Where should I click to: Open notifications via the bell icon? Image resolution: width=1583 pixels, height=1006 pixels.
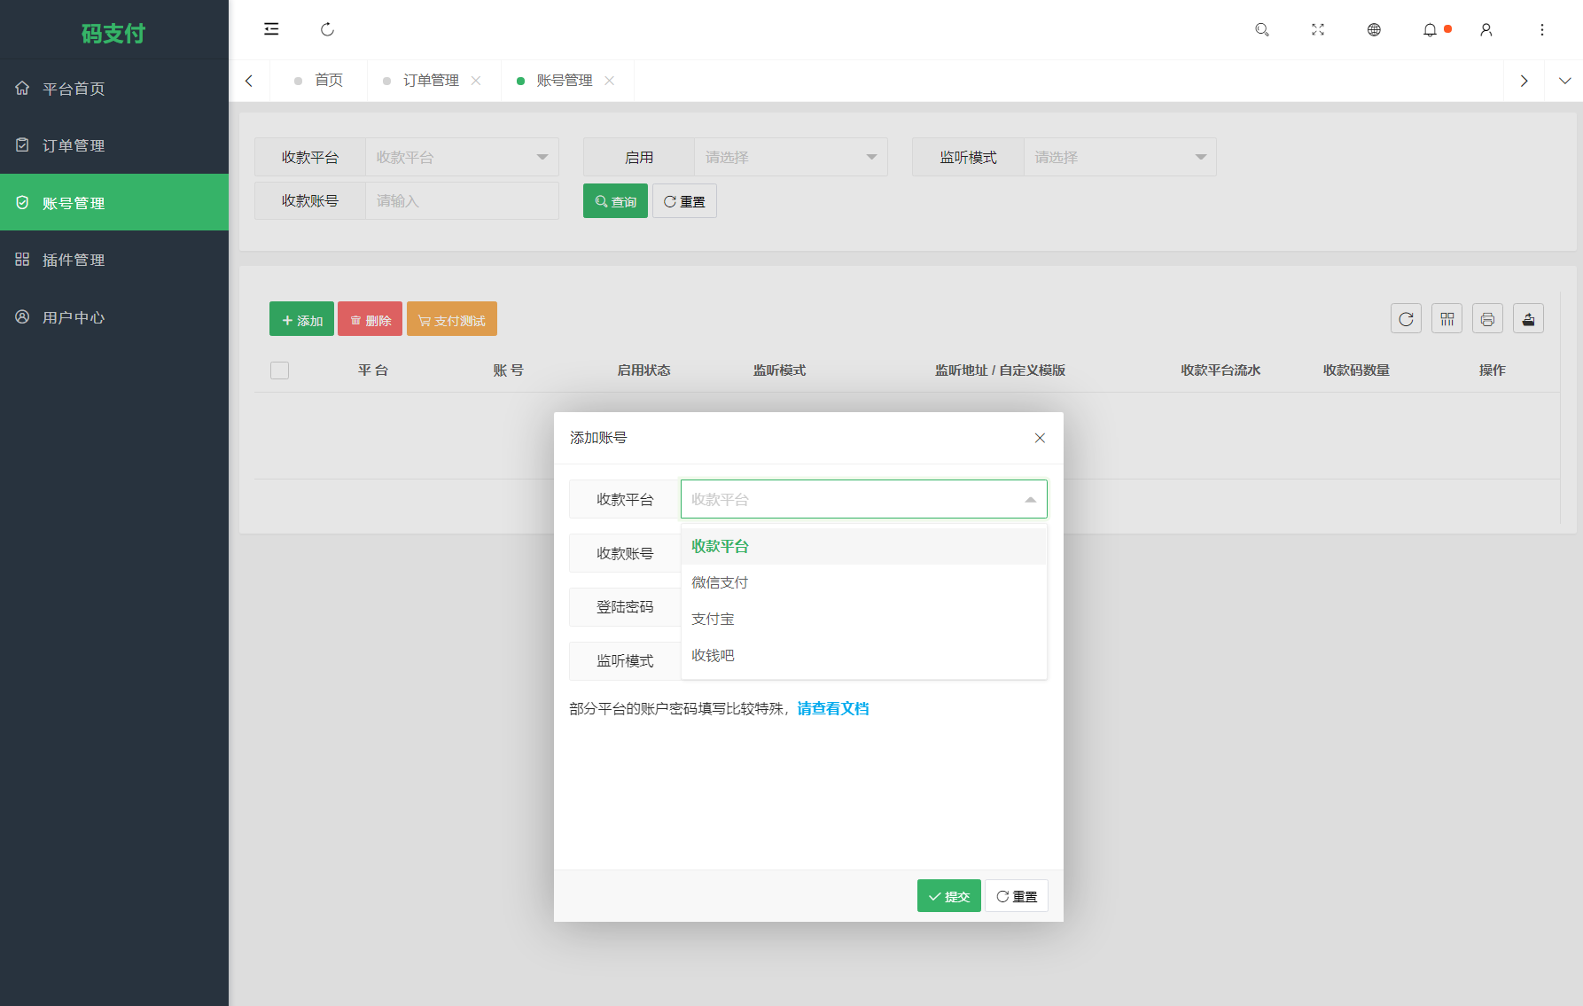coord(1430,29)
